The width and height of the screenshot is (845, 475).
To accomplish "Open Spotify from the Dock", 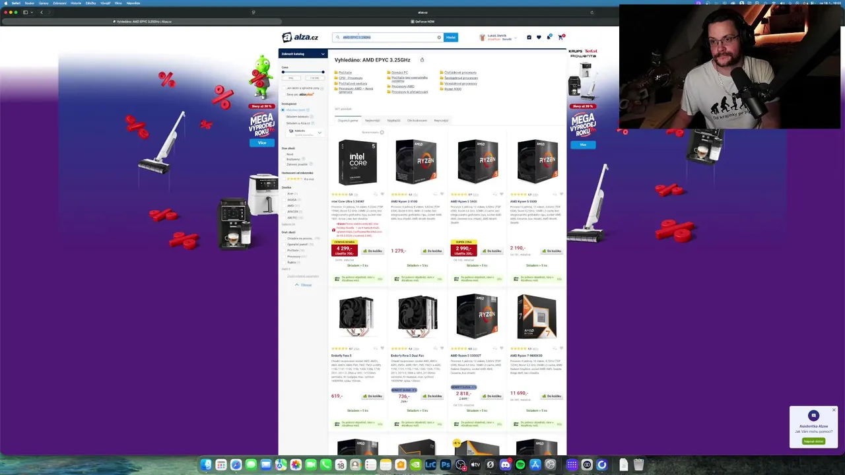I will 520,465.
